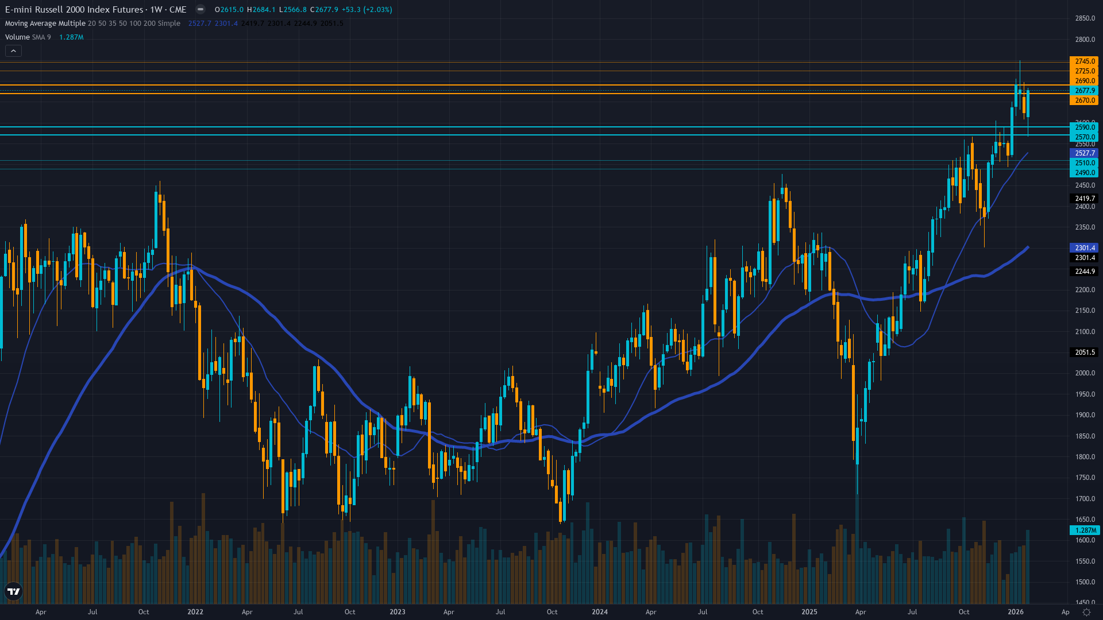The image size is (1103, 620).
Task: Click the high value H2684.1 in header
Action: coord(261,10)
